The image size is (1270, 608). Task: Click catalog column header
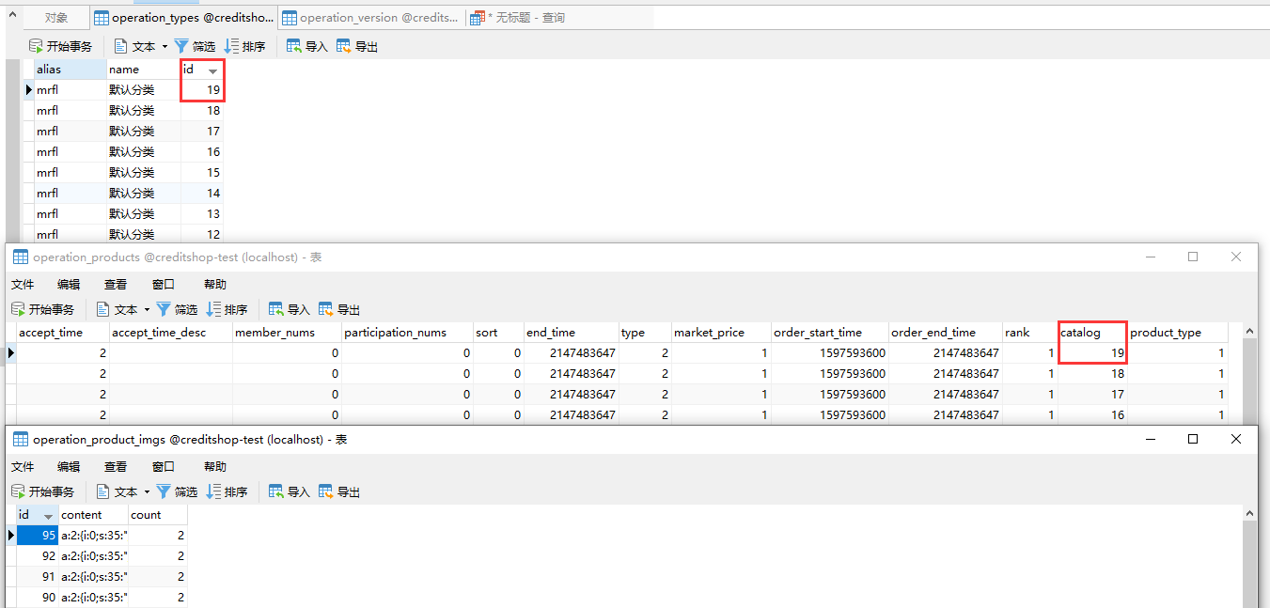[1091, 332]
